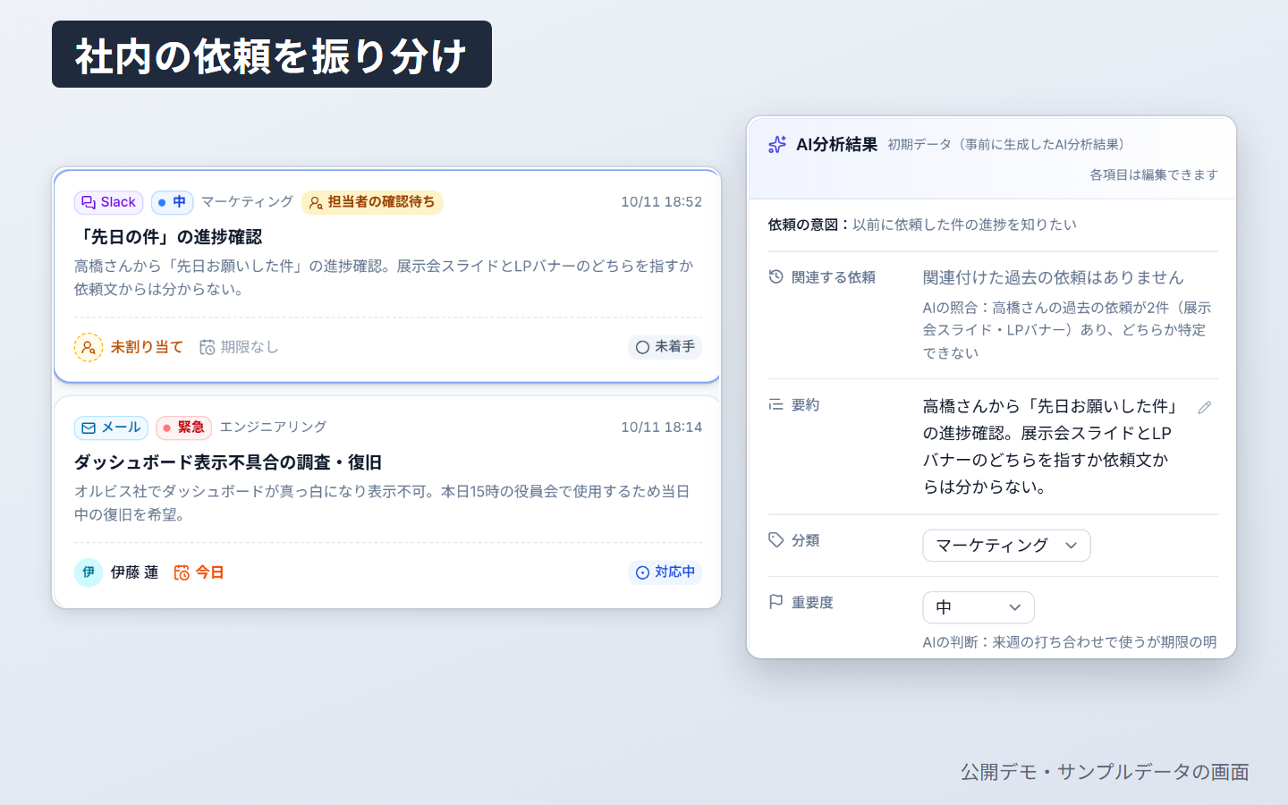The image size is (1288, 805).
Task: Click the 関連する依頼 history icon
Action: (x=776, y=277)
